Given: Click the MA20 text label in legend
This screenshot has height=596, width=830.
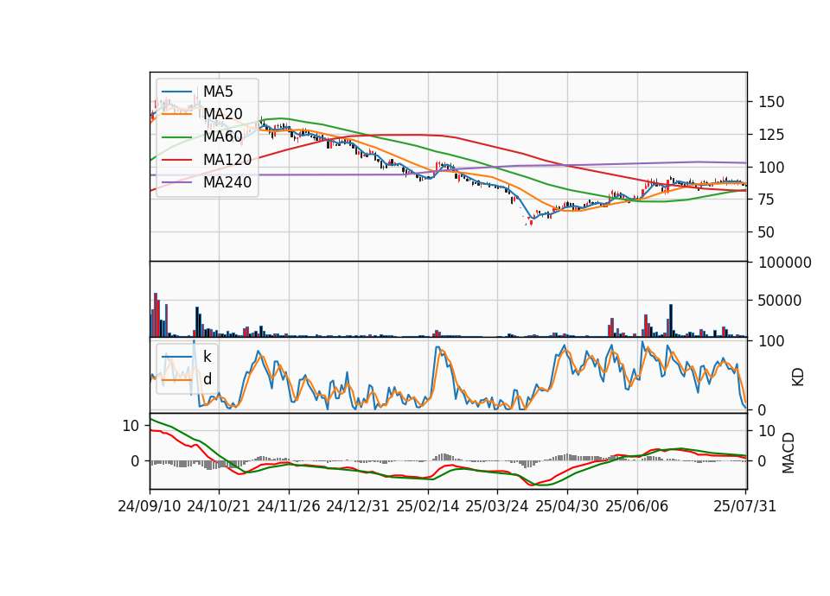Looking at the screenshot, I should (x=223, y=114).
